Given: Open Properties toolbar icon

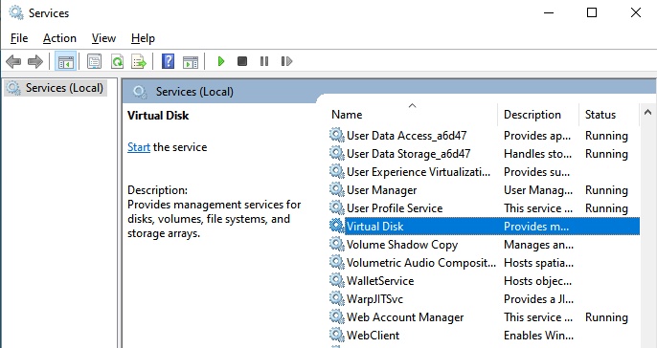Looking at the screenshot, I should coord(94,62).
